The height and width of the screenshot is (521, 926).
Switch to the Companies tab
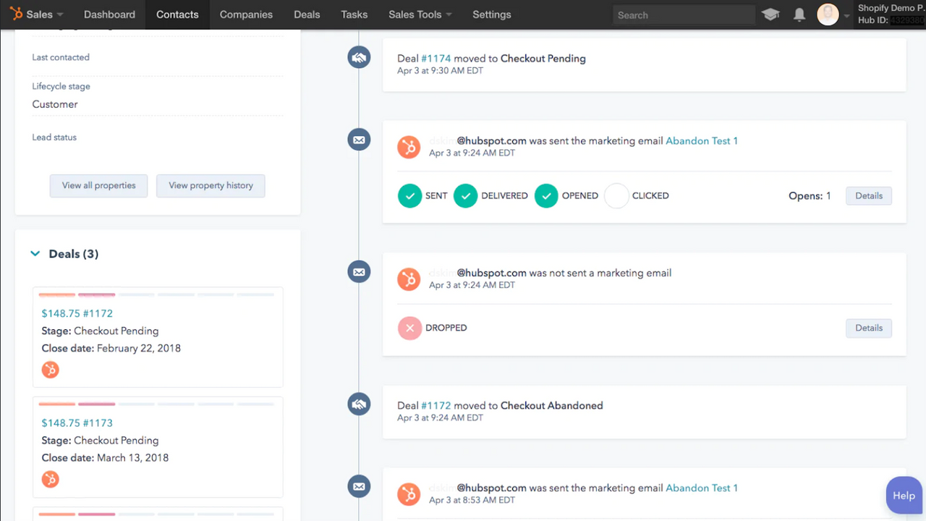point(246,14)
